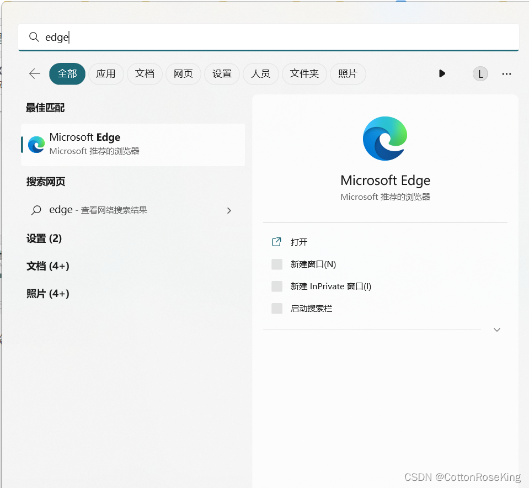
Task: Click the 打开 open icon
Action: (x=277, y=242)
